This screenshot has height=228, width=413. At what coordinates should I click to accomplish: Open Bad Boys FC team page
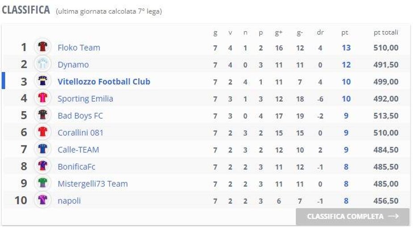(80, 116)
